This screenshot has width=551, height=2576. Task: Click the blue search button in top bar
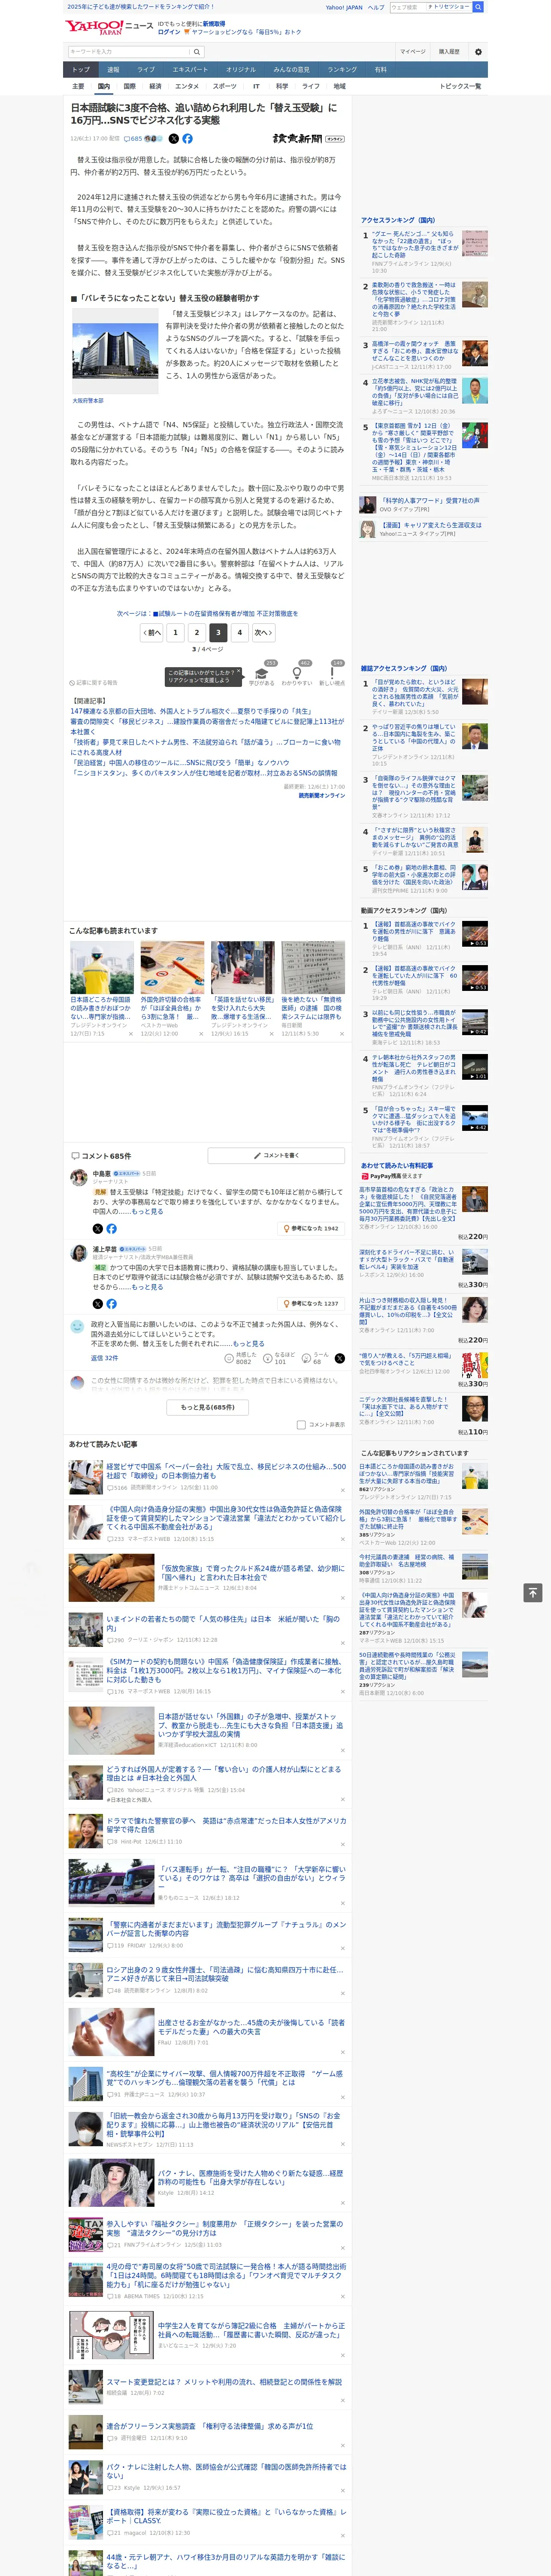(x=478, y=7)
